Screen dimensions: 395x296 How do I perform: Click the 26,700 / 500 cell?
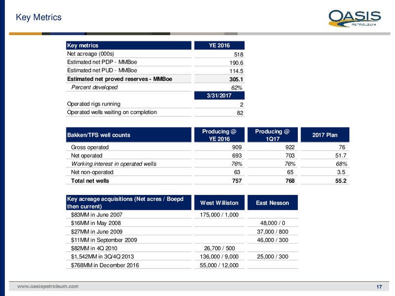(219, 248)
